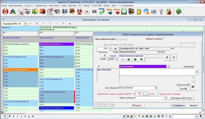
Task: Click the green clover icon
Action: pos(179,11)
